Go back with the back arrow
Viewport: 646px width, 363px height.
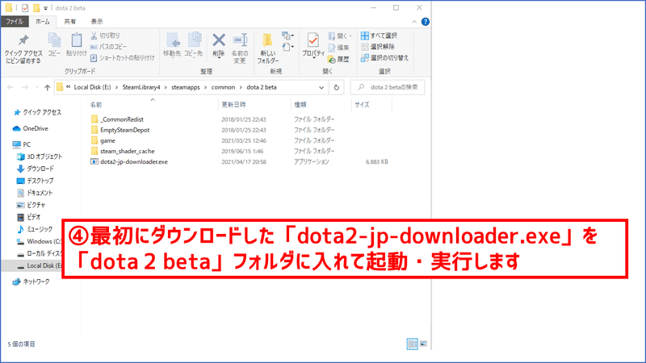click(10, 87)
